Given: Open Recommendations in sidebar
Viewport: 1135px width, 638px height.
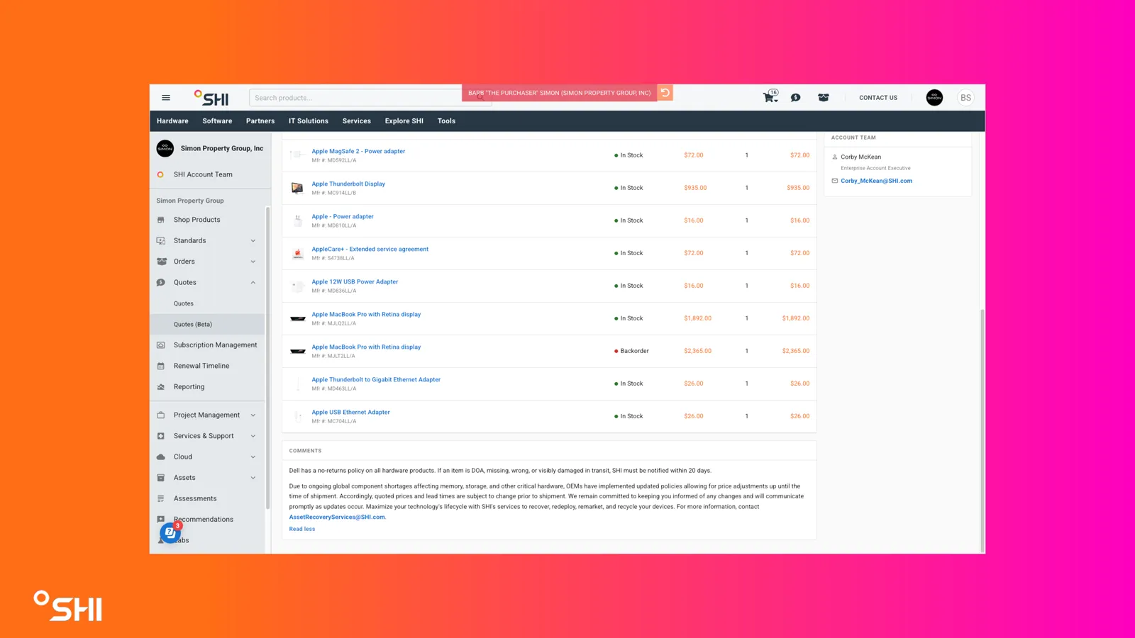Looking at the screenshot, I should pyautogui.click(x=204, y=520).
